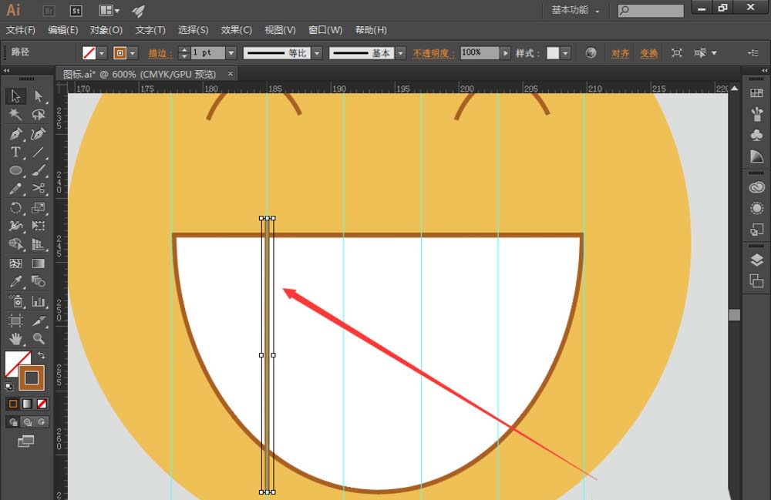This screenshot has height=500, width=771.
Task: Choose the Line Segment tool
Action: click(39, 153)
